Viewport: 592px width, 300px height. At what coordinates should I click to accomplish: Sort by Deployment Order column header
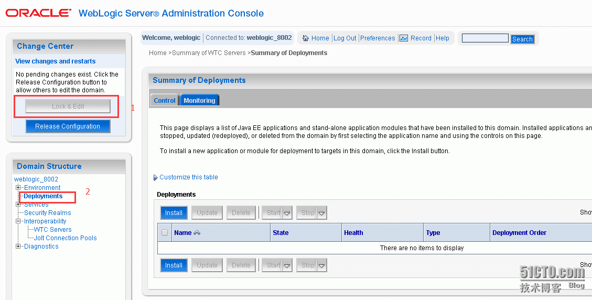(519, 233)
